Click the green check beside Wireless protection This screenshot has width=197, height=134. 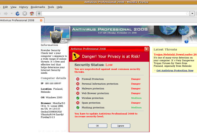[x=78, y=98]
